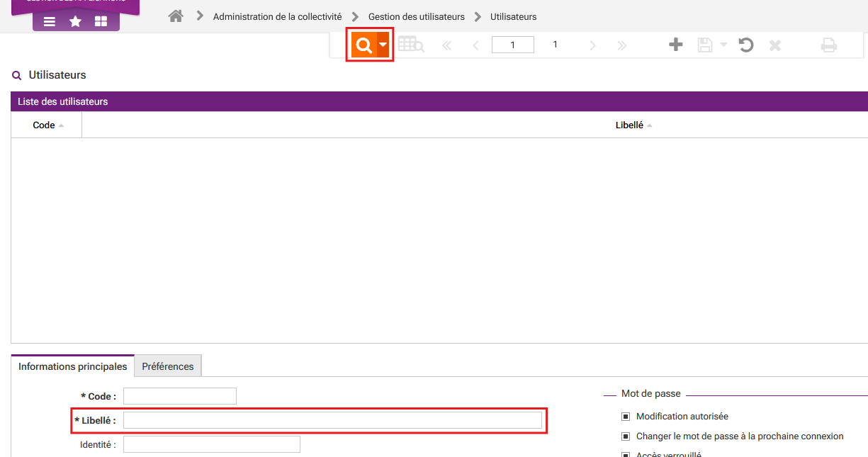Print with the printer icon
Screen dimensions: 868x457
coord(829,45)
